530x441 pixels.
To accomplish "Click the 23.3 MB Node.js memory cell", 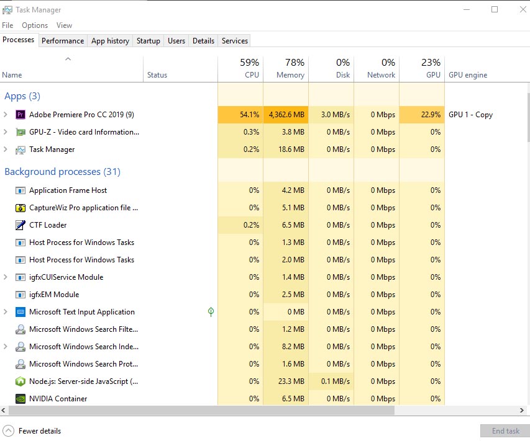I will pyautogui.click(x=286, y=381).
